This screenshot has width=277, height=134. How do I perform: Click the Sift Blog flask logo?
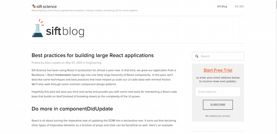38,28
